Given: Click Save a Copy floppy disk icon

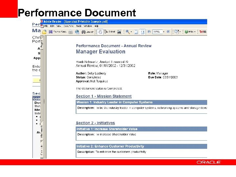Looking at the screenshot, I should pyautogui.click(x=50, y=32).
